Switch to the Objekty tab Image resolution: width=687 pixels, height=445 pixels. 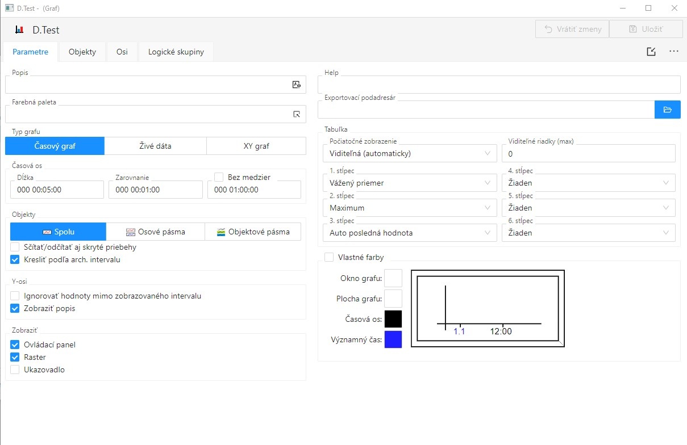82,52
